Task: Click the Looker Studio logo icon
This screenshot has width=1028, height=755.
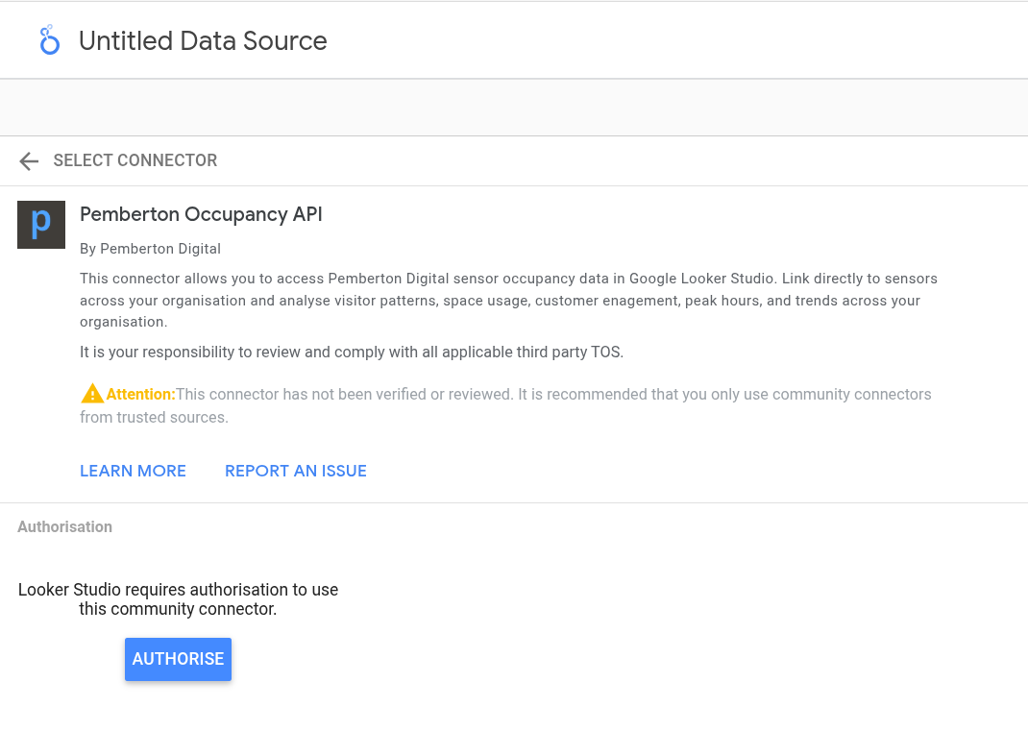Action: pyautogui.click(x=49, y=40)
